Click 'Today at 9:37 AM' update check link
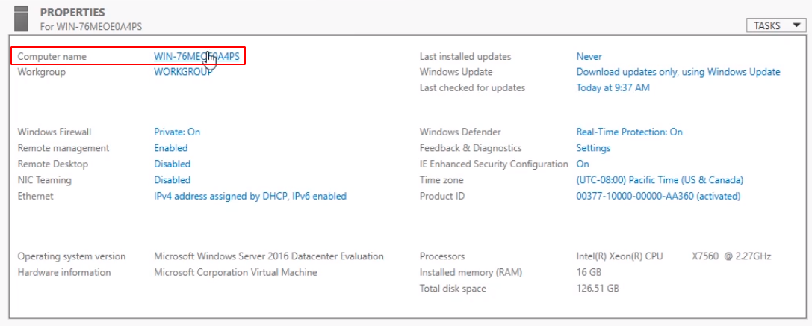This screenshot has height=326, width=812. tap(613, 87)
